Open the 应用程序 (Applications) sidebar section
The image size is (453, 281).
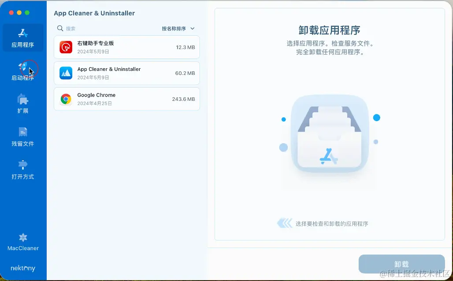(x=23, y=38)
